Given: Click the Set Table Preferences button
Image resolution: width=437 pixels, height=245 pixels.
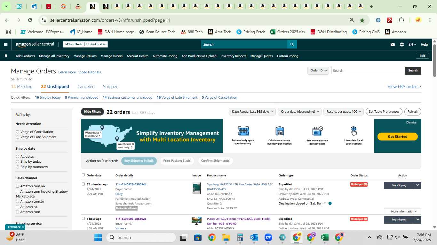Looking at the screenshot, I should tap(384, 112).
